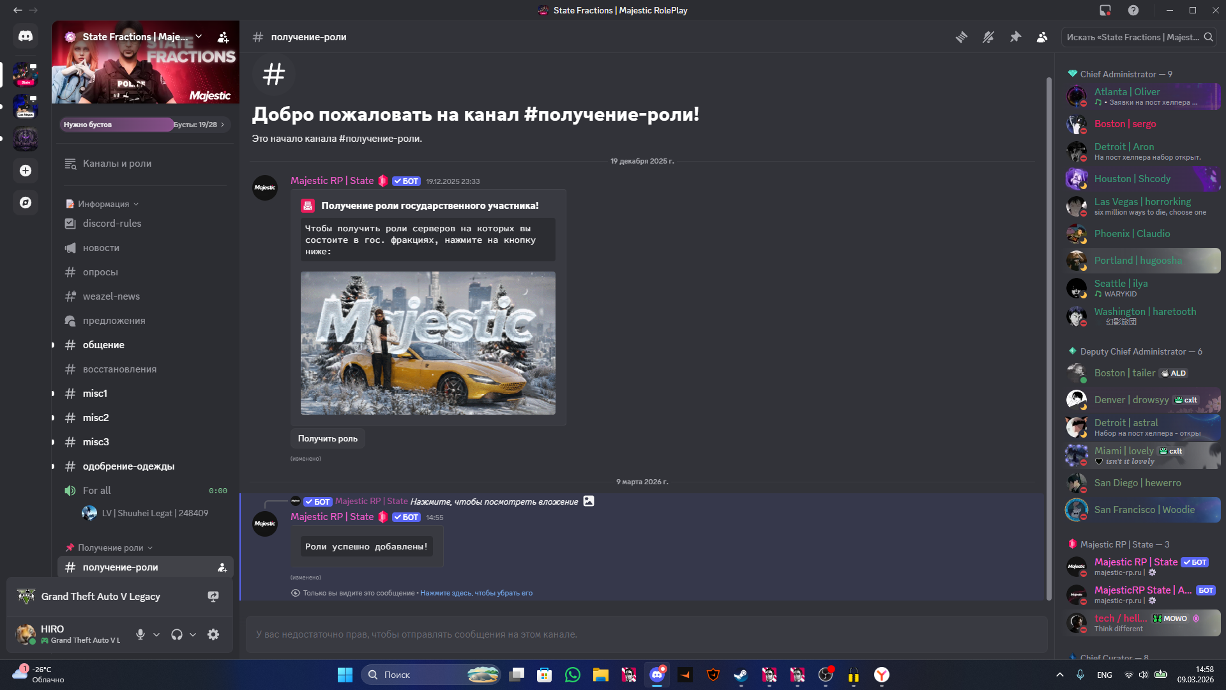Image resolution: width=1226 pixels, height=690 pixels.
Task: Toggle the member list visibility
Action: pos(1042,37)
